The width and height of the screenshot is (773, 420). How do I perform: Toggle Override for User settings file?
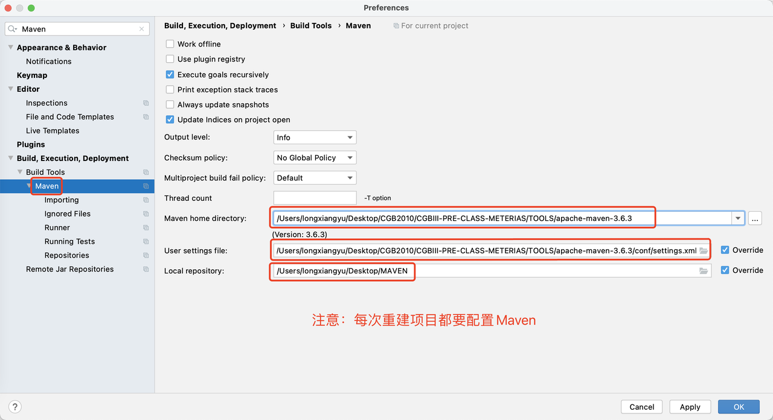coord(725,250)
